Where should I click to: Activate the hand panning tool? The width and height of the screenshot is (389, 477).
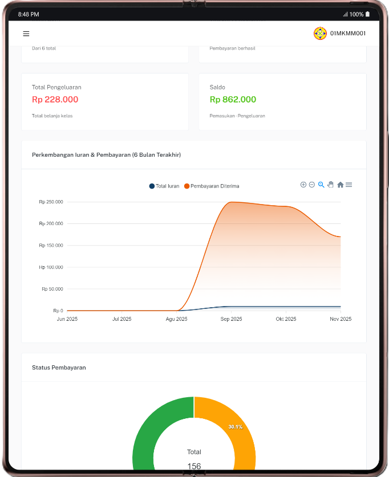pos(330,185)
